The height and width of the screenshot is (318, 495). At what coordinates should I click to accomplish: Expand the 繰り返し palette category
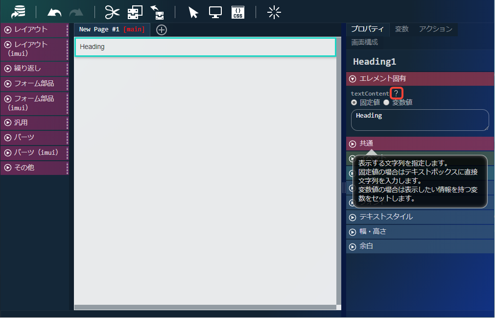click(x=34, y=69)
